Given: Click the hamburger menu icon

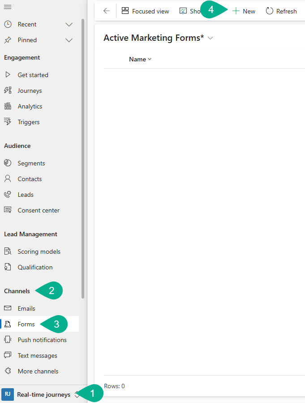Looking at the screenshot, I should (8, 7).
